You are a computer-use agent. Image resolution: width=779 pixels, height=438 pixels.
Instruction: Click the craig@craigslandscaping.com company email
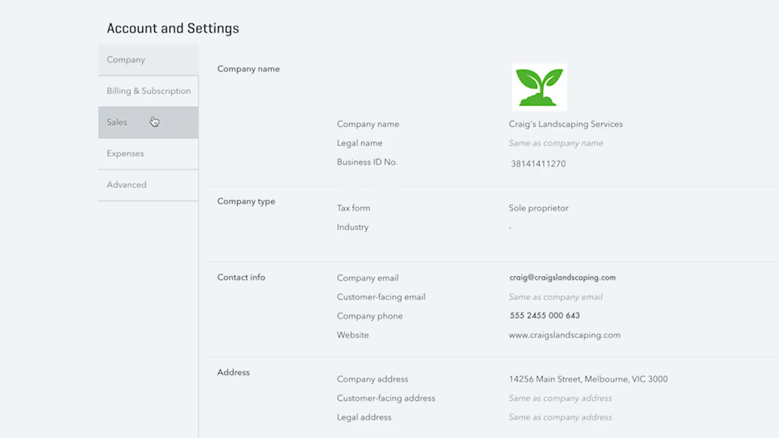[x=562, y=277]
